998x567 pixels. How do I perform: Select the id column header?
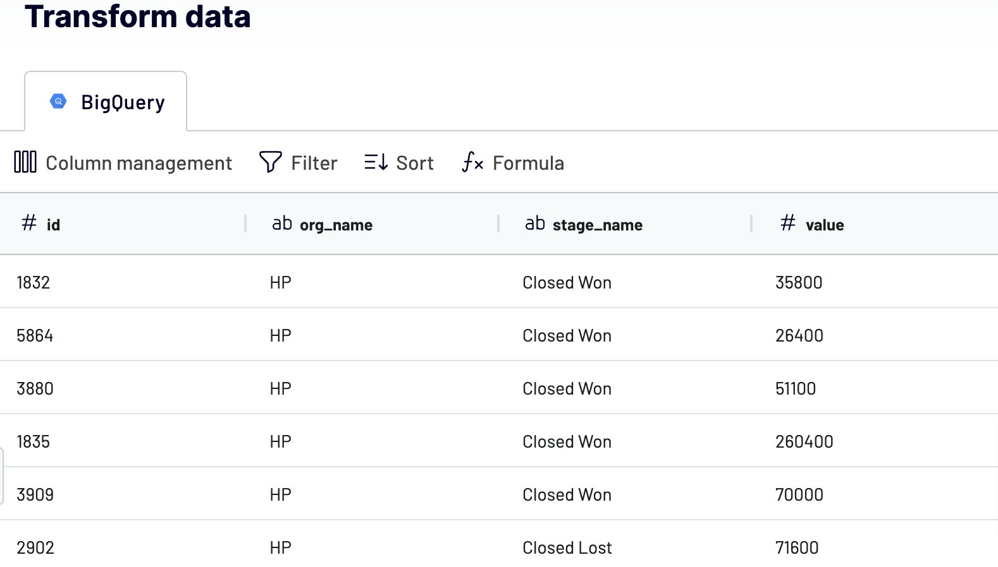point(54,224)
